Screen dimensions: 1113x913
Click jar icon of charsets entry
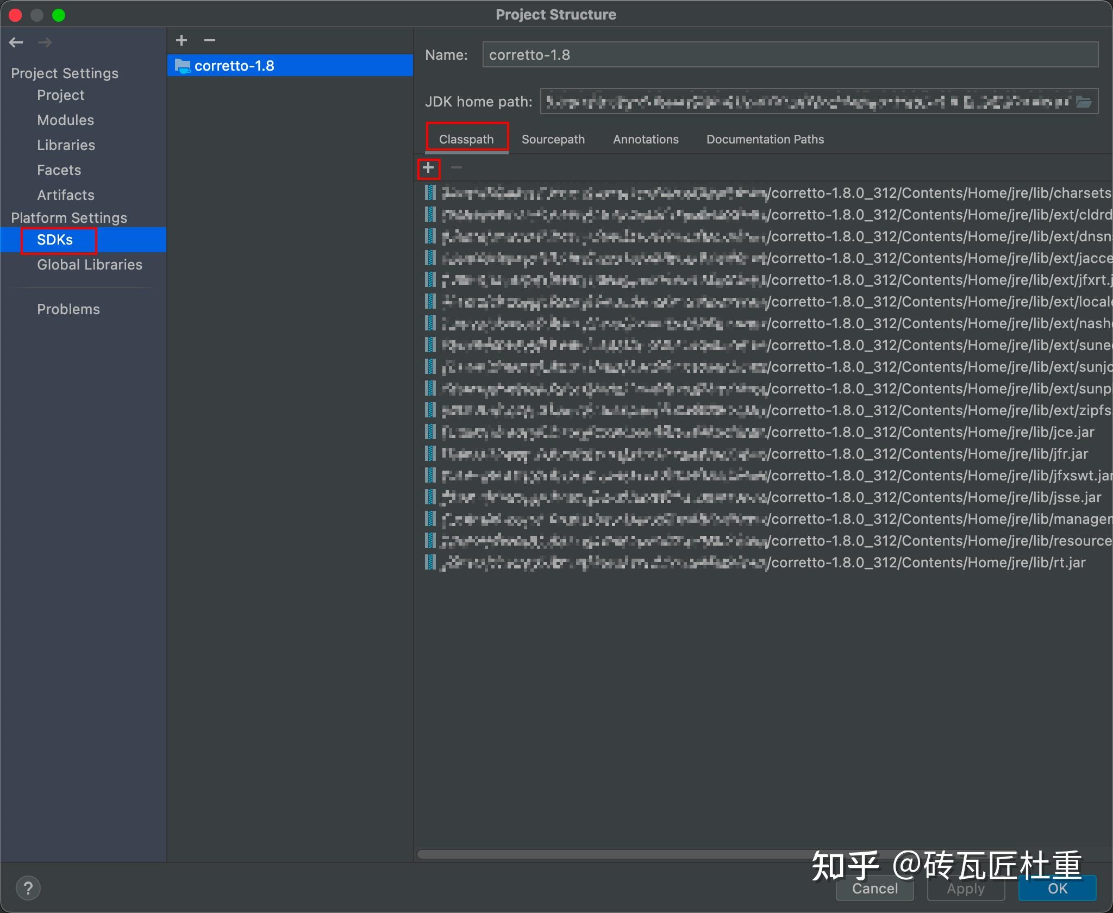pyautogui.click(x=430, y=193)
